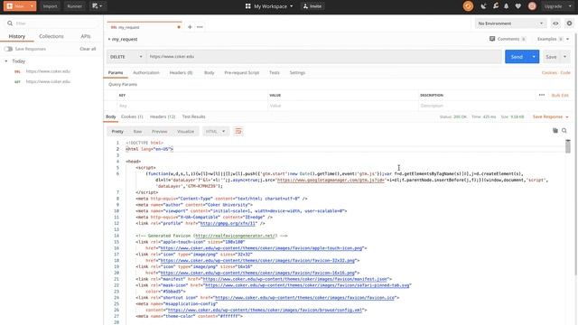This screenshot has height=325, width=578.
Task: Open the user avatar menu
Action: (532, 6)
